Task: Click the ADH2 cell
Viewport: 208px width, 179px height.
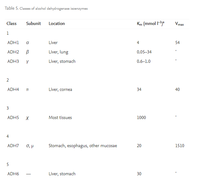Action: 13,52
